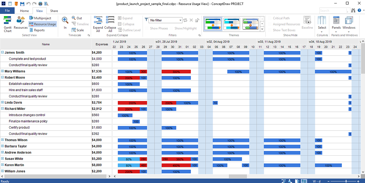Open the Scale settings
The width and height of the screenshot is (365, 183).
(x=78, y=30)
